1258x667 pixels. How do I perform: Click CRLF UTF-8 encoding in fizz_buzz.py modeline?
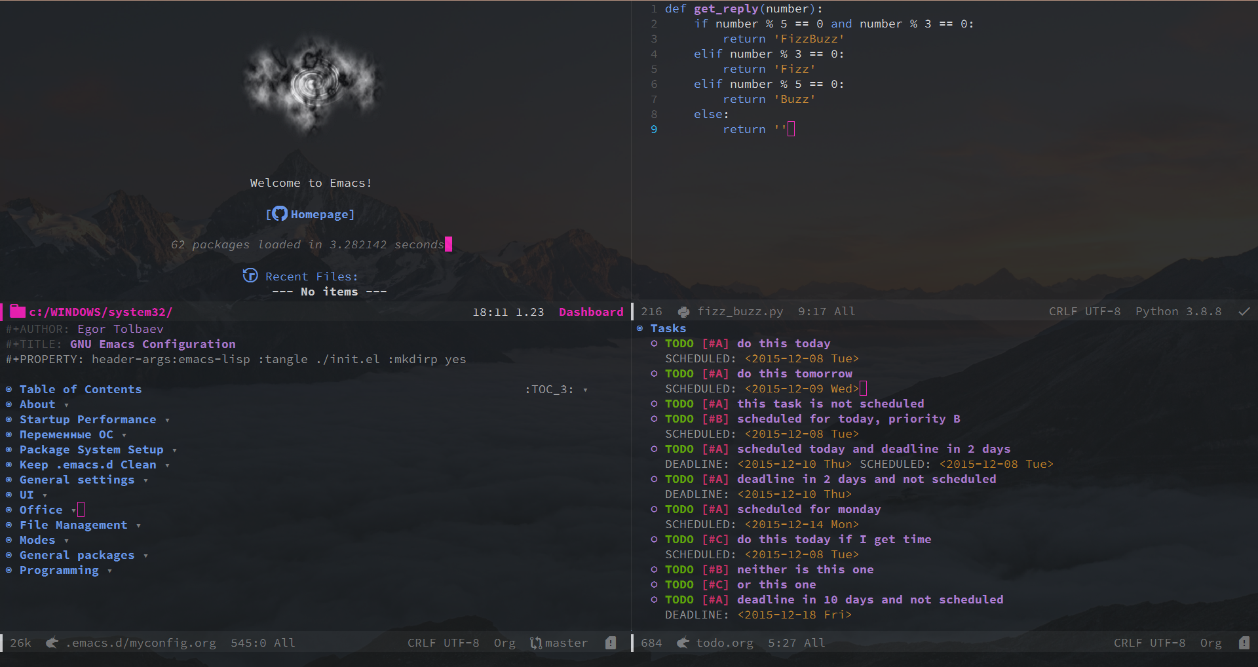(x=1084, y=312)
